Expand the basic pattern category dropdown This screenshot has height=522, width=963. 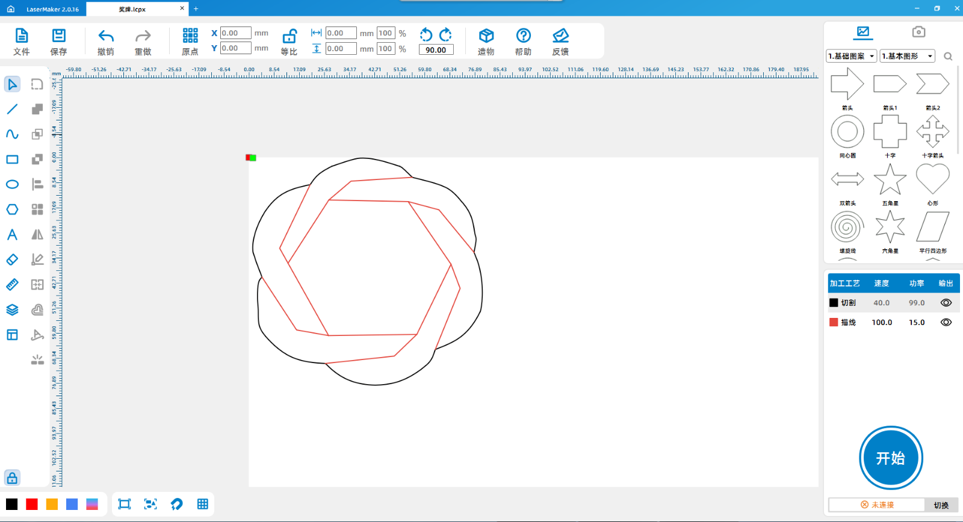coord(851,56)
